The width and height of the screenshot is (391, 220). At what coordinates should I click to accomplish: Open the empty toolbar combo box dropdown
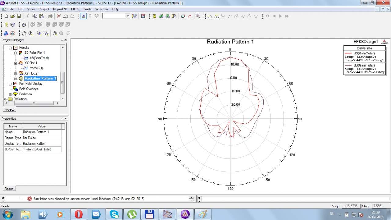(128, 16)
